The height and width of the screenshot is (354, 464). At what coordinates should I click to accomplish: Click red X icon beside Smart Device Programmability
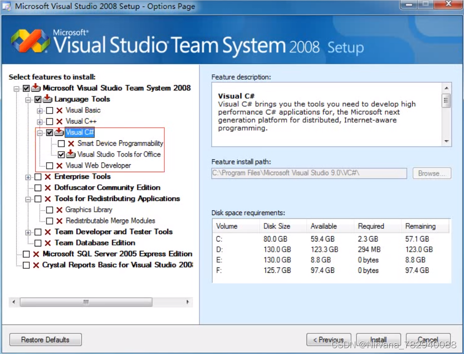71,144
